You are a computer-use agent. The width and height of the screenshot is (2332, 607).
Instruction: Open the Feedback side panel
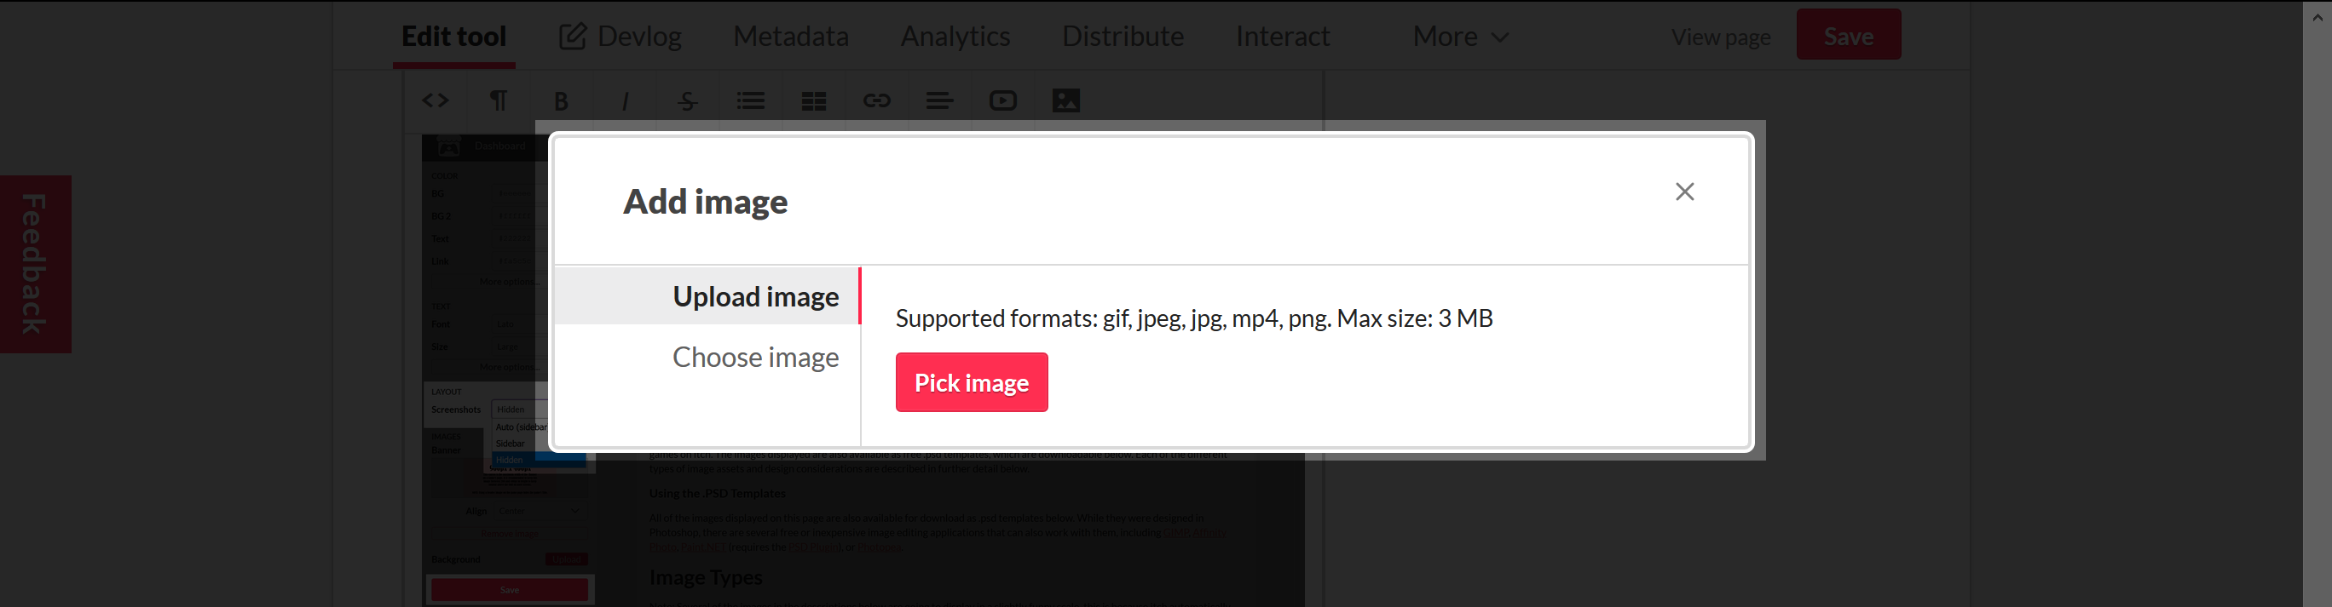(x=33, y=264)
